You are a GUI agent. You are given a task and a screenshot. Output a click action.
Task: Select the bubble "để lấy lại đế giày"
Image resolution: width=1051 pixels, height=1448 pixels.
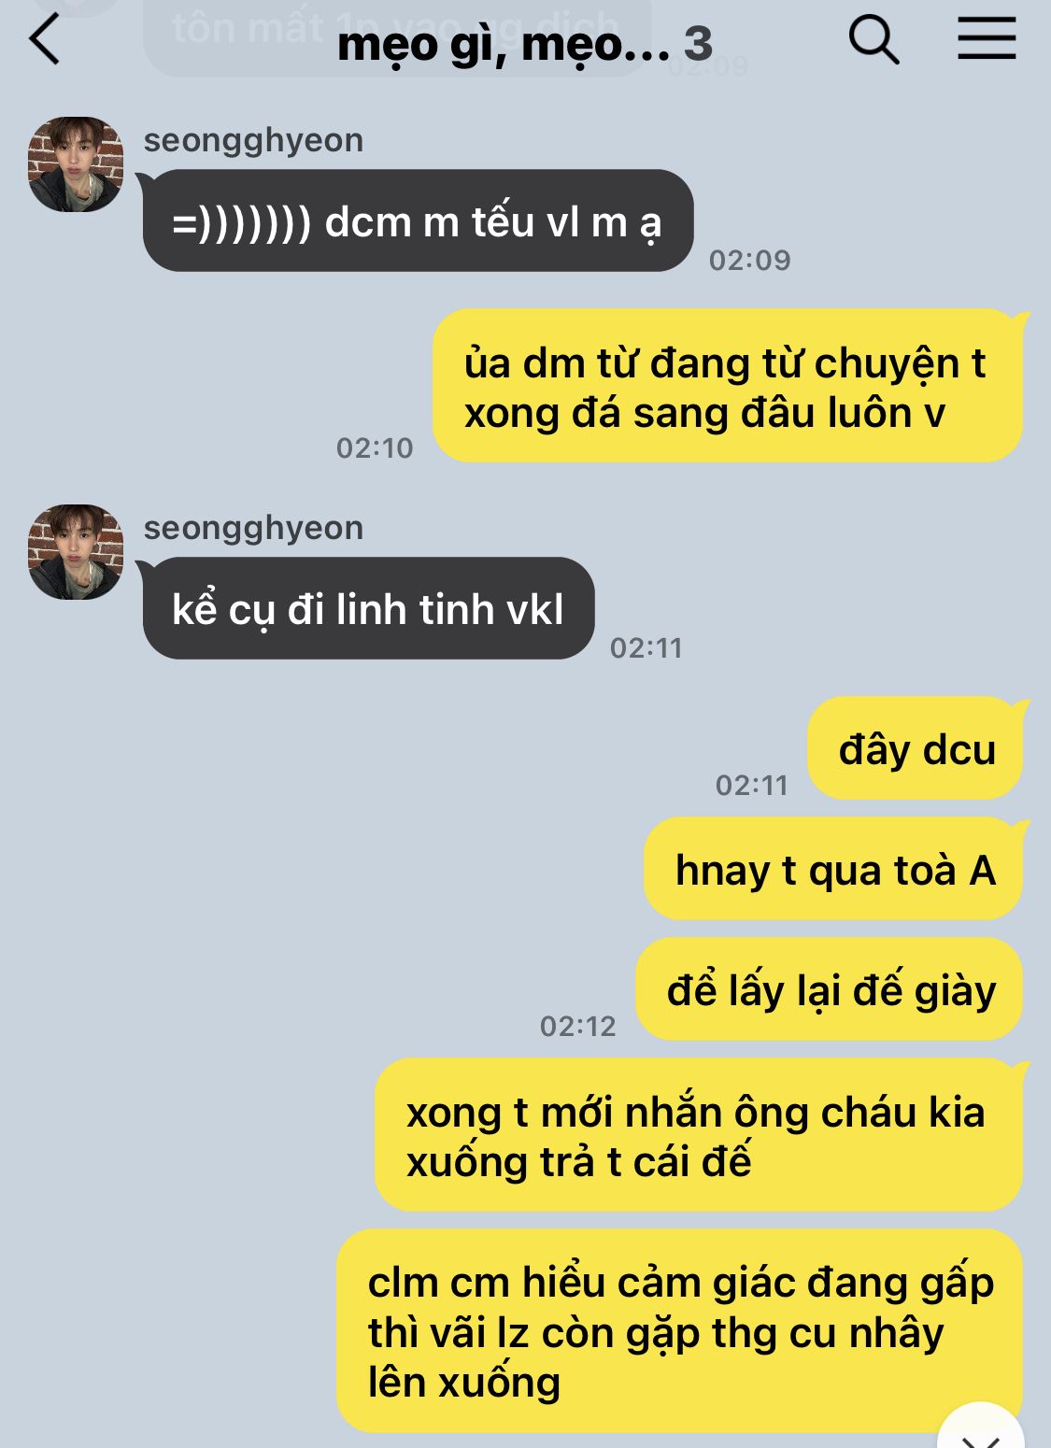coord(830,990)
